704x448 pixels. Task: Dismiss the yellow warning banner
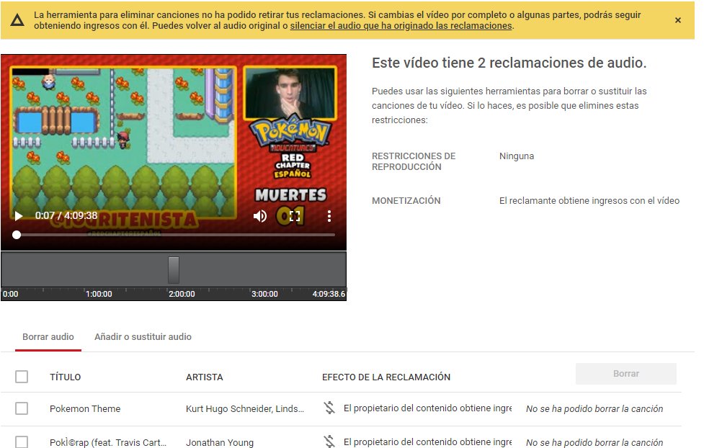pos(678,20)
